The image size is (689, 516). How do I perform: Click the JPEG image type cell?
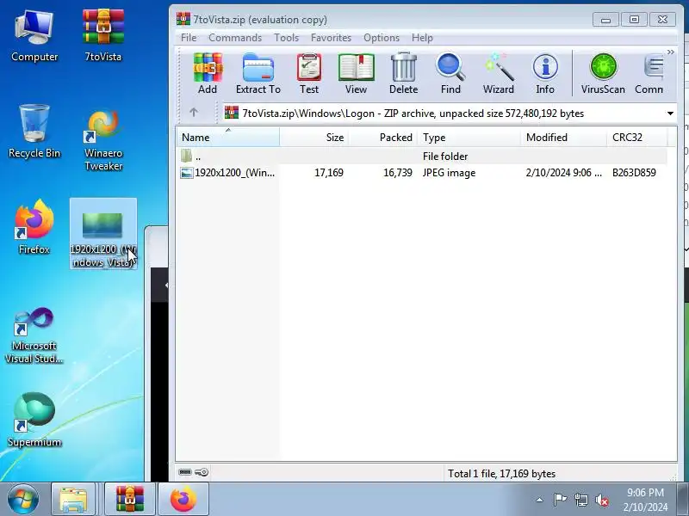[x=449, y=173]
